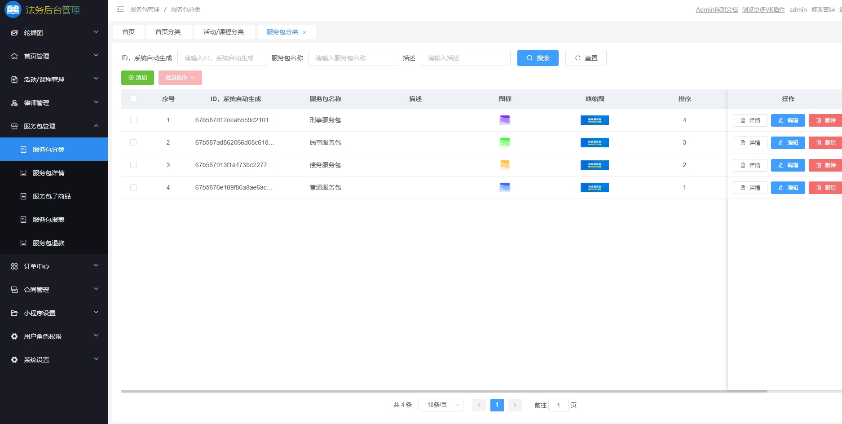The width and height of the screenshot is (842, 424).
Task: Collapse sidebar using the fold icon
Action: click(x=120, y=9)
